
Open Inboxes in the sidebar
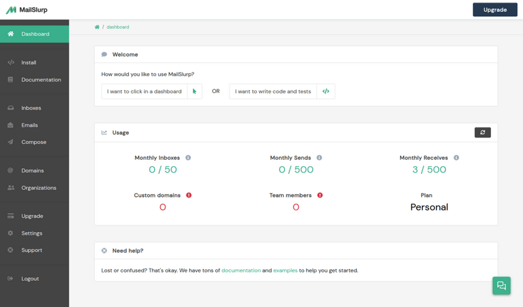pos(31,108)
